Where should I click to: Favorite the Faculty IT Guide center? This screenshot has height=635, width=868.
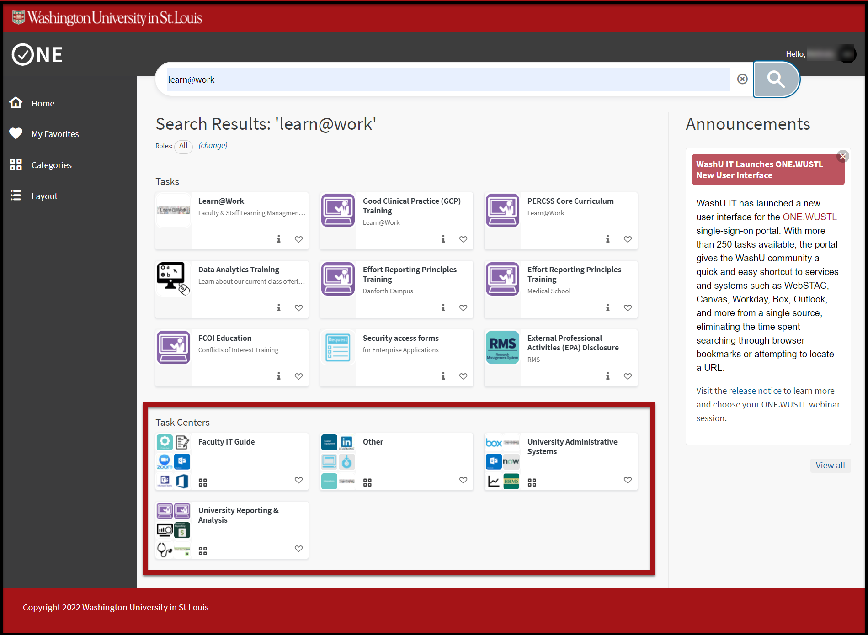tap(298, 480)
